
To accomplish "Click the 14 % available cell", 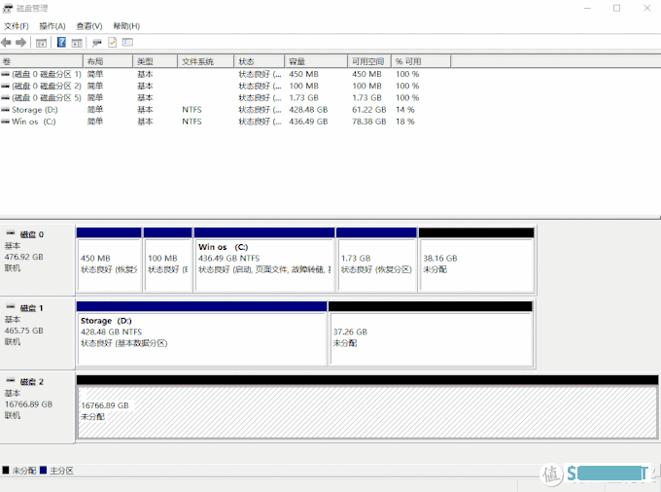I will click(x=405, y=110).
